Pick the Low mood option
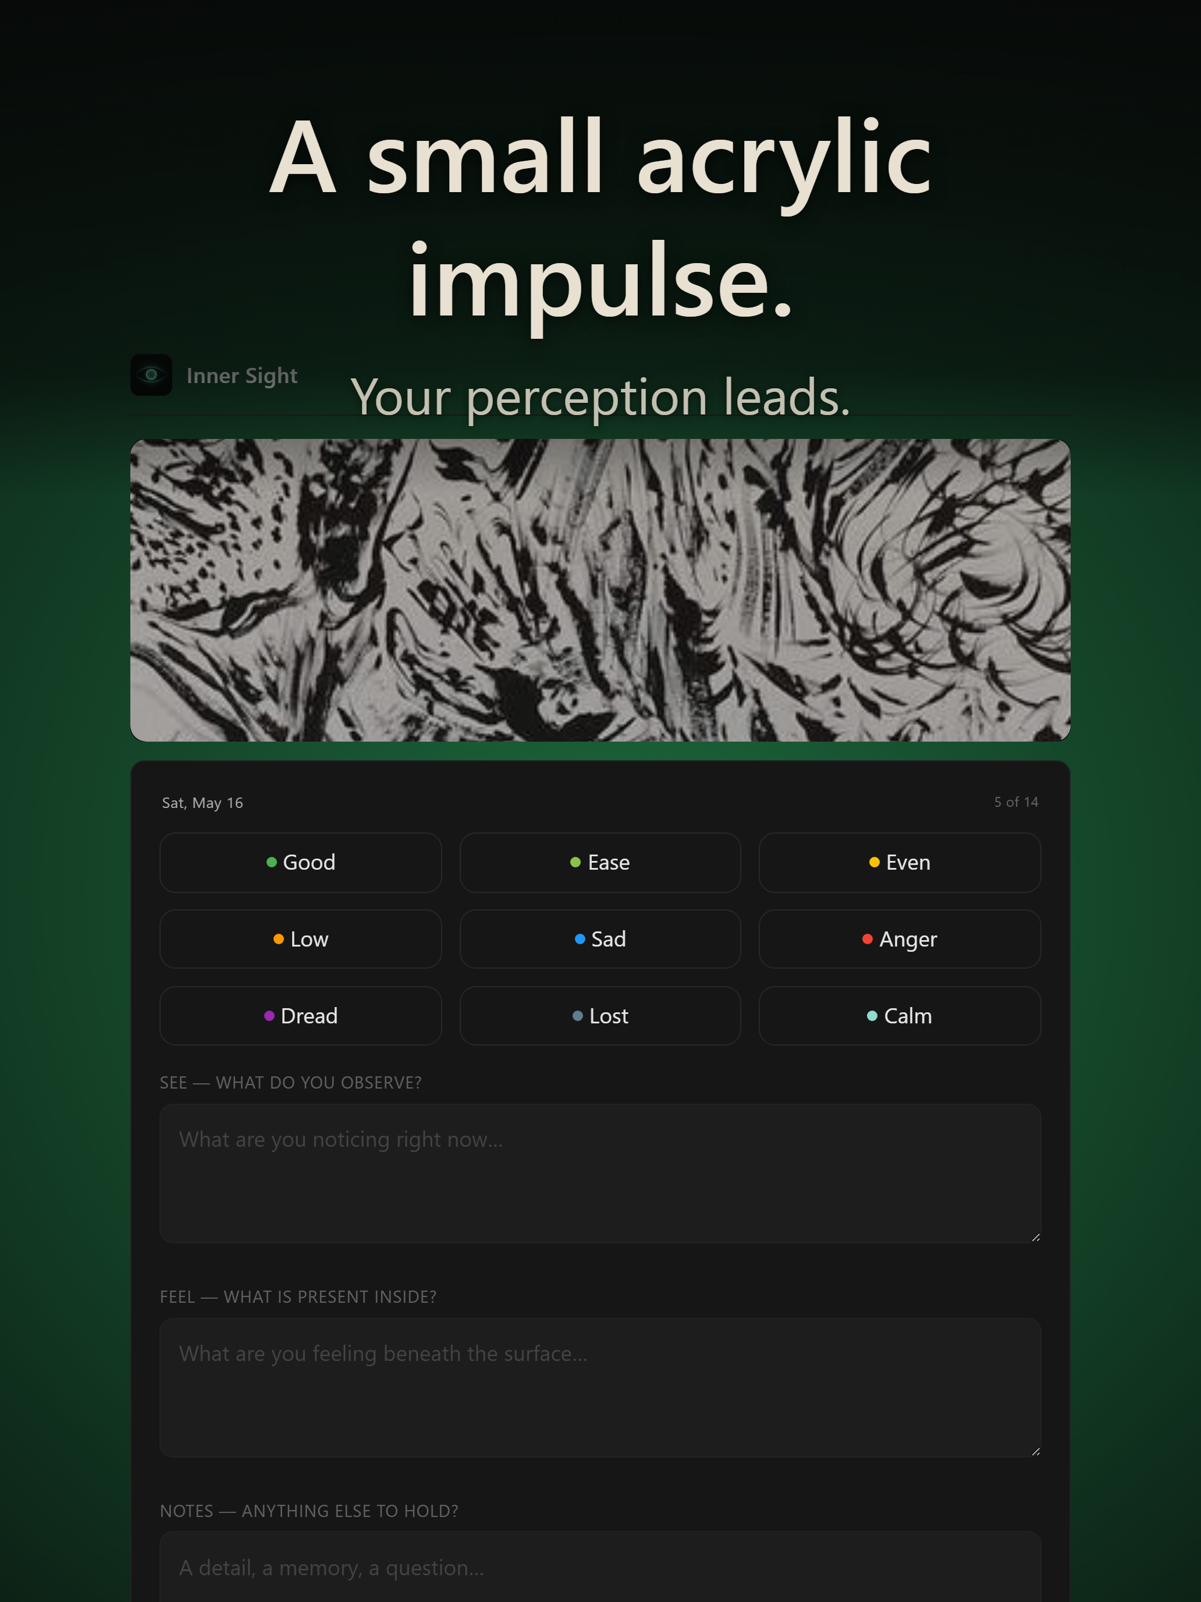This screenshot has height=1602, width=1201. [x=300, y=938]
